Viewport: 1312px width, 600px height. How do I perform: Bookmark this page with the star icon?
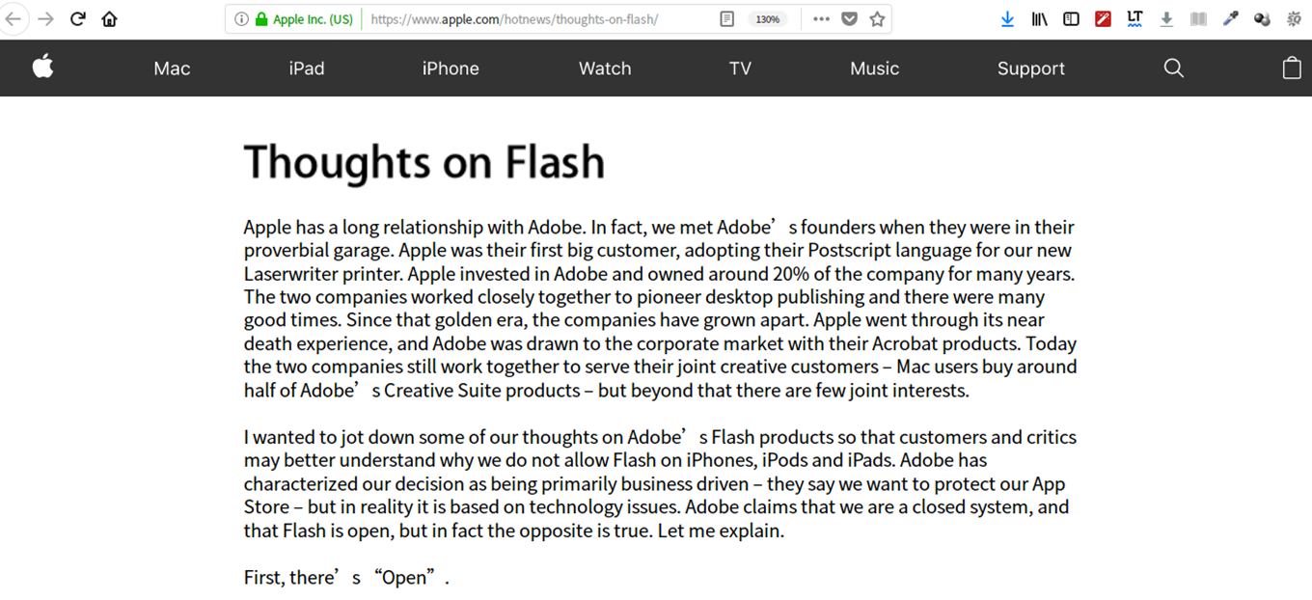[x=877, y=19]
